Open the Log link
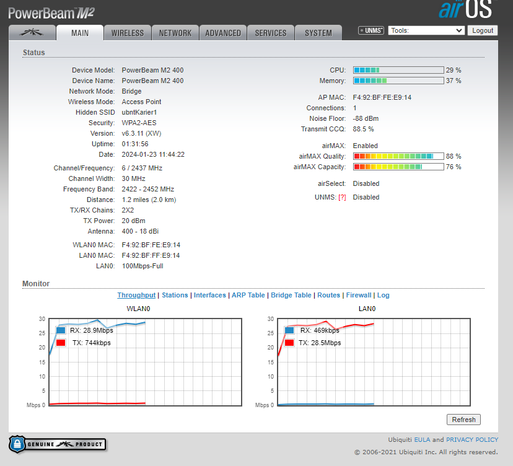Screen dimensions: 513x466 point(384,295)
